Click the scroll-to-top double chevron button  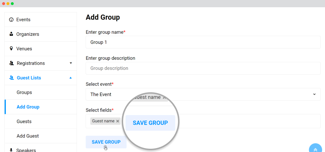pyautogui.click(x=315, y=149)
